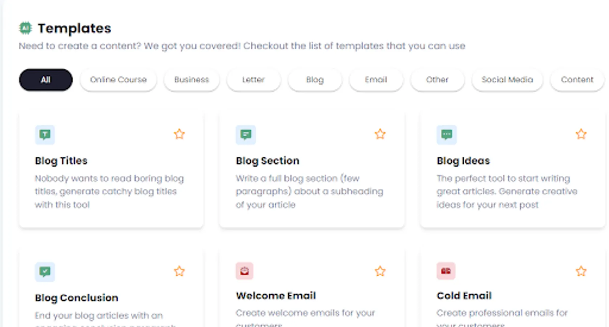
Task: Toggle the Welcome Email favorite star
Action: point(380,271)
